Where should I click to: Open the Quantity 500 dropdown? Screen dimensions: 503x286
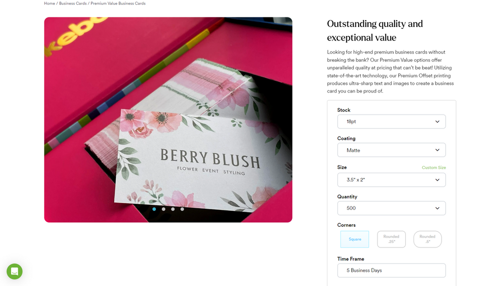[391, 208]
